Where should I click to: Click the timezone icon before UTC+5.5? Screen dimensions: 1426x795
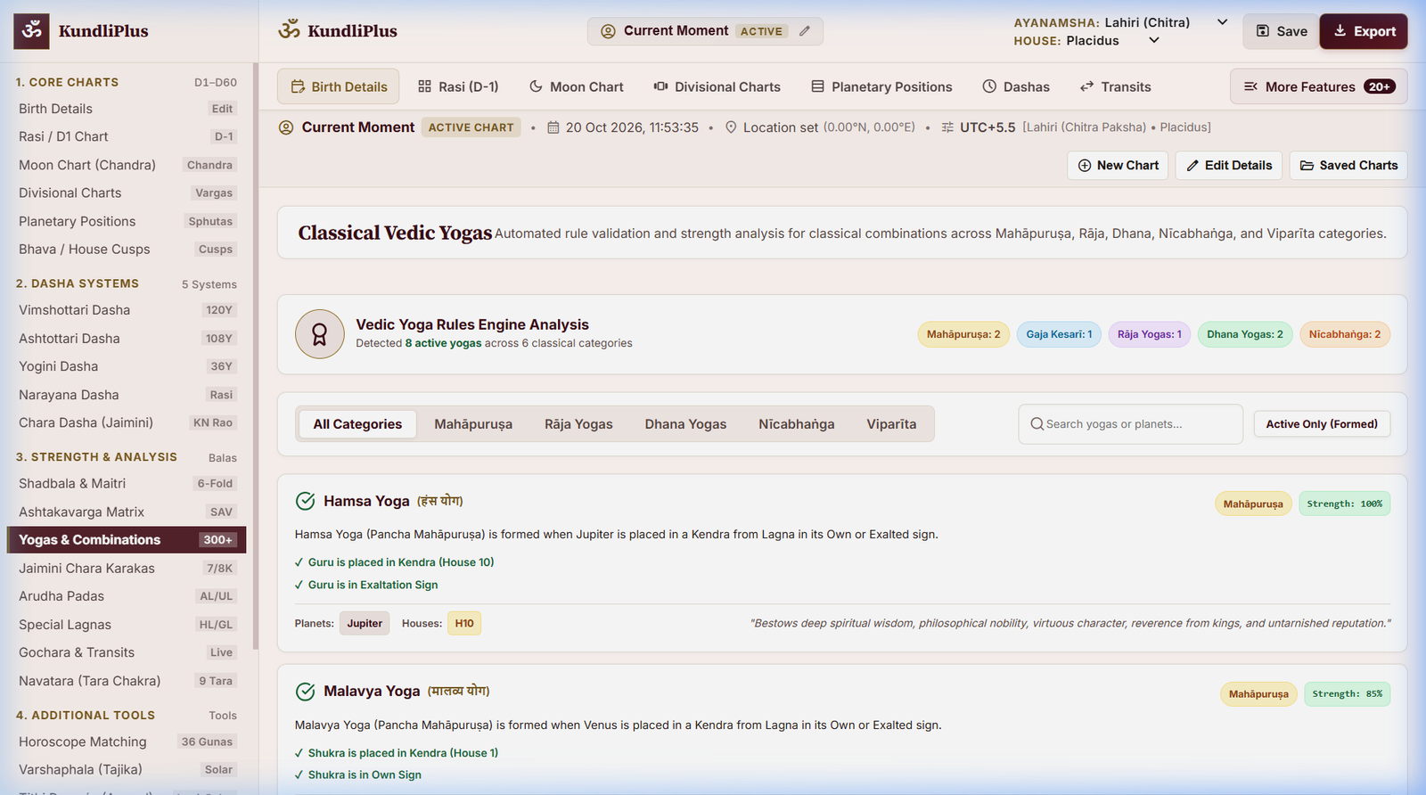947,127
